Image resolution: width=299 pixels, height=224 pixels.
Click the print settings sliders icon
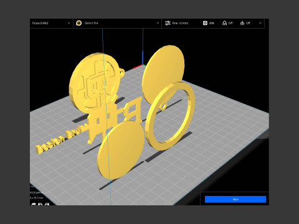point(168,23)
